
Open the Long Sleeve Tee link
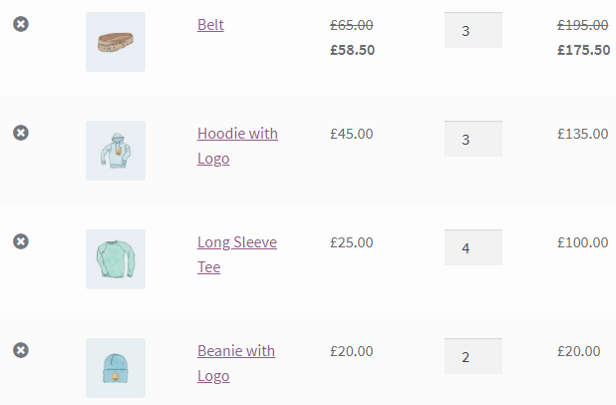click(x=237, y=254)
